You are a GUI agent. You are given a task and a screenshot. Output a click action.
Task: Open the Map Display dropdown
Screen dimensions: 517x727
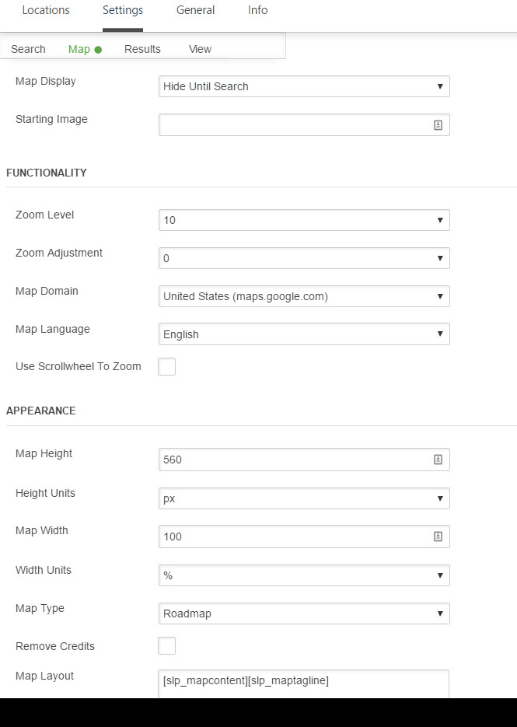click(303, 86)
